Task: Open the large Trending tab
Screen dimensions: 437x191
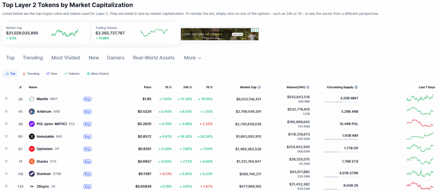Action: (33, 58)
